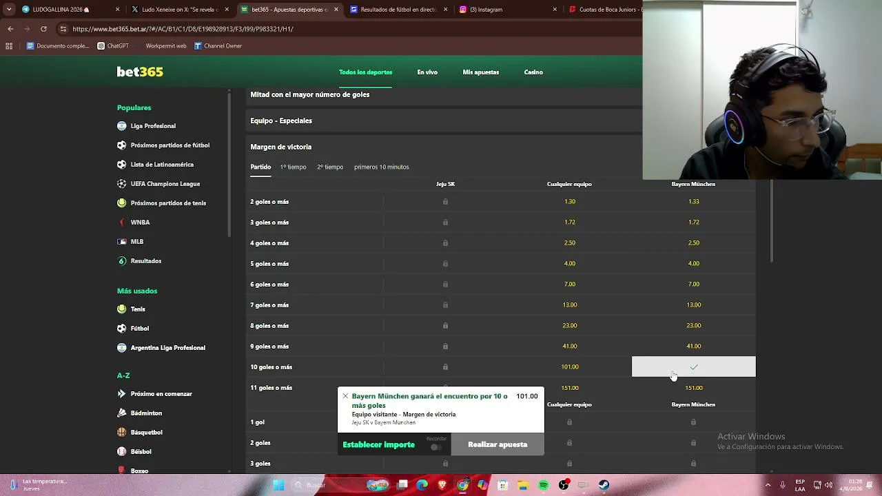Go back with the browser back arrow
882x496 pixels.
pos(10,29)
